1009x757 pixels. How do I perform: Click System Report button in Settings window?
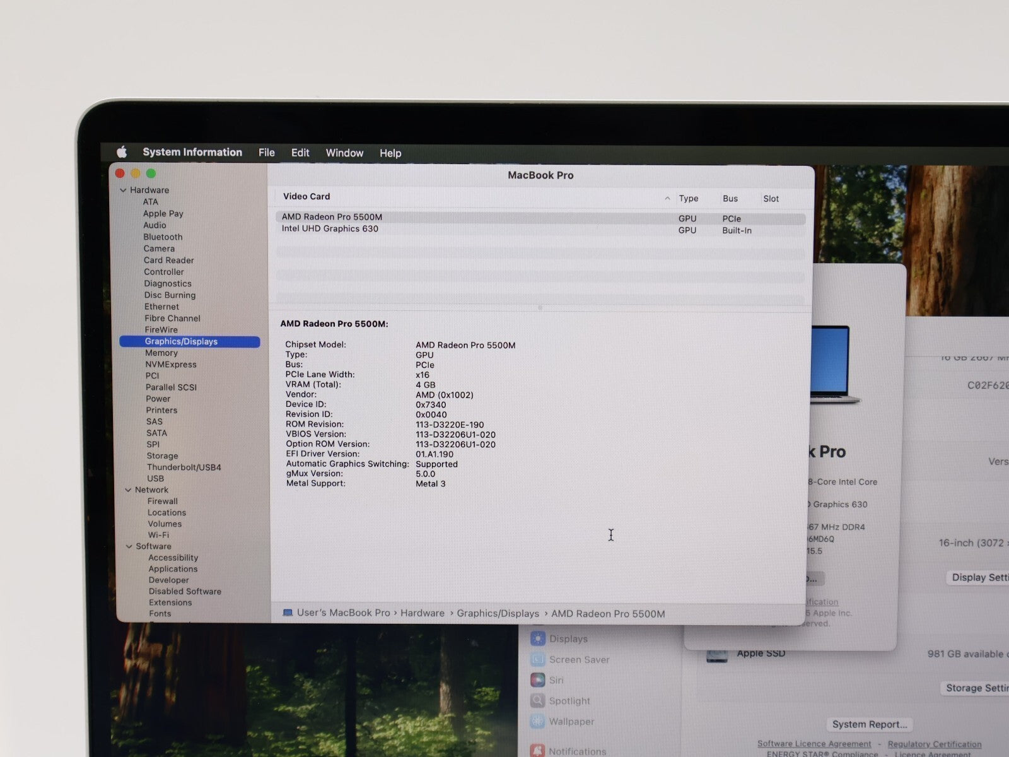click(870, 724)
